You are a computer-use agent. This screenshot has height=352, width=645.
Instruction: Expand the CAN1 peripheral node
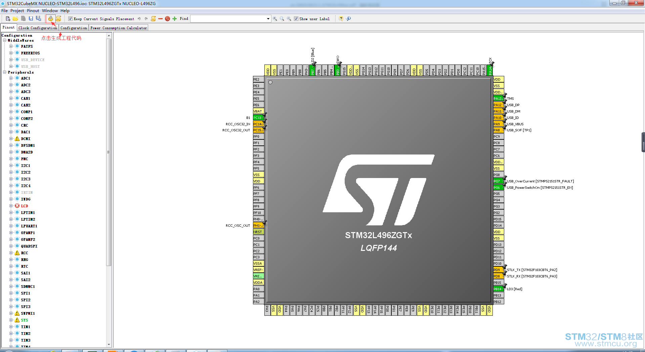[11, 98]
